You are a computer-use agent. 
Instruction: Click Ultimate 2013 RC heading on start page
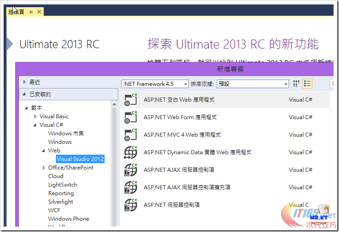pos(59,44)
